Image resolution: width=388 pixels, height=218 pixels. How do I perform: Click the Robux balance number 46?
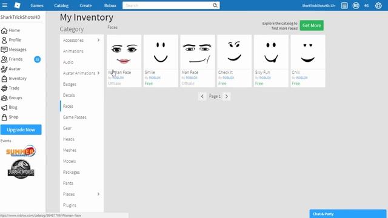366,5
